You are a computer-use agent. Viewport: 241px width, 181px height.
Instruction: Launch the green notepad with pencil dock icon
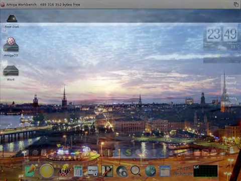point(31,170)
